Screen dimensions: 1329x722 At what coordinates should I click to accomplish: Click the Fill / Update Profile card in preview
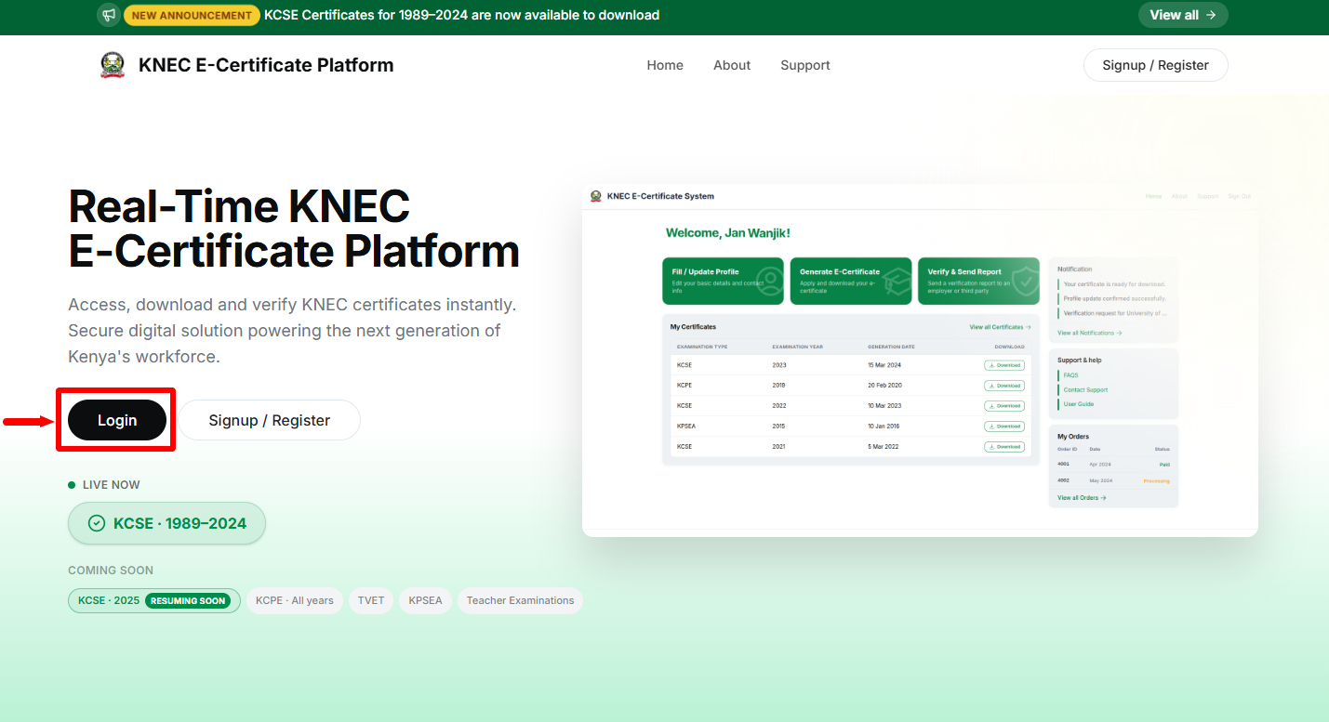pyautogui.click(x=724, y=281)
